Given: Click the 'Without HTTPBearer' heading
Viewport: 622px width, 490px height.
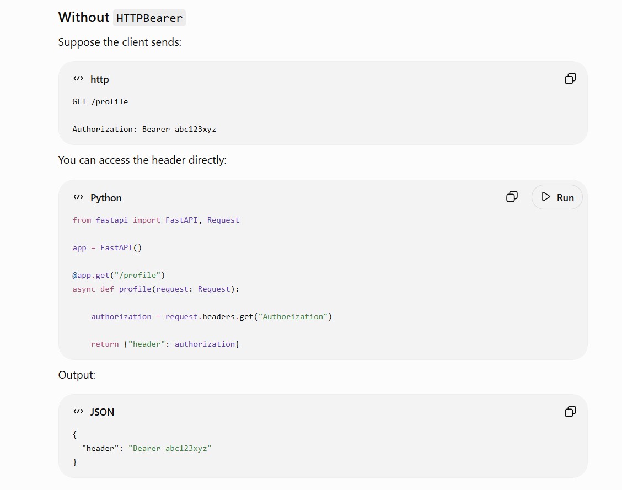Looking at the screenshot, I should click(122, 18).
